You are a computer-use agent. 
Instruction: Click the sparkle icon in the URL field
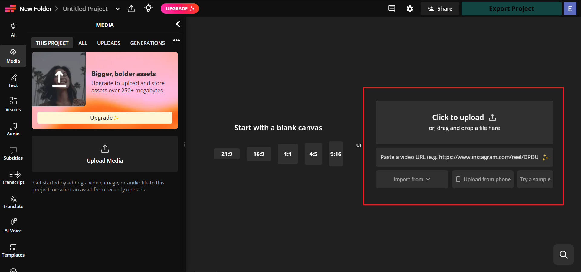point(546,157)
